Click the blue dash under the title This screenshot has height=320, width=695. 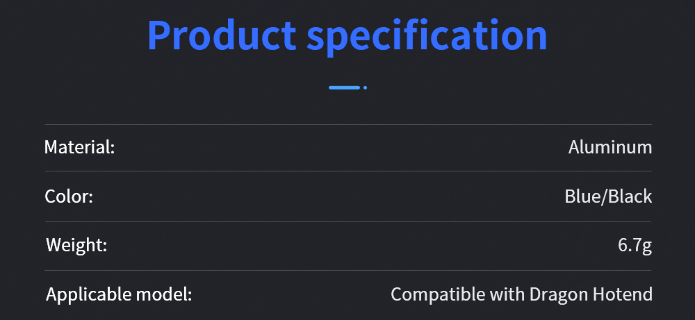click(x=344, y=87)
